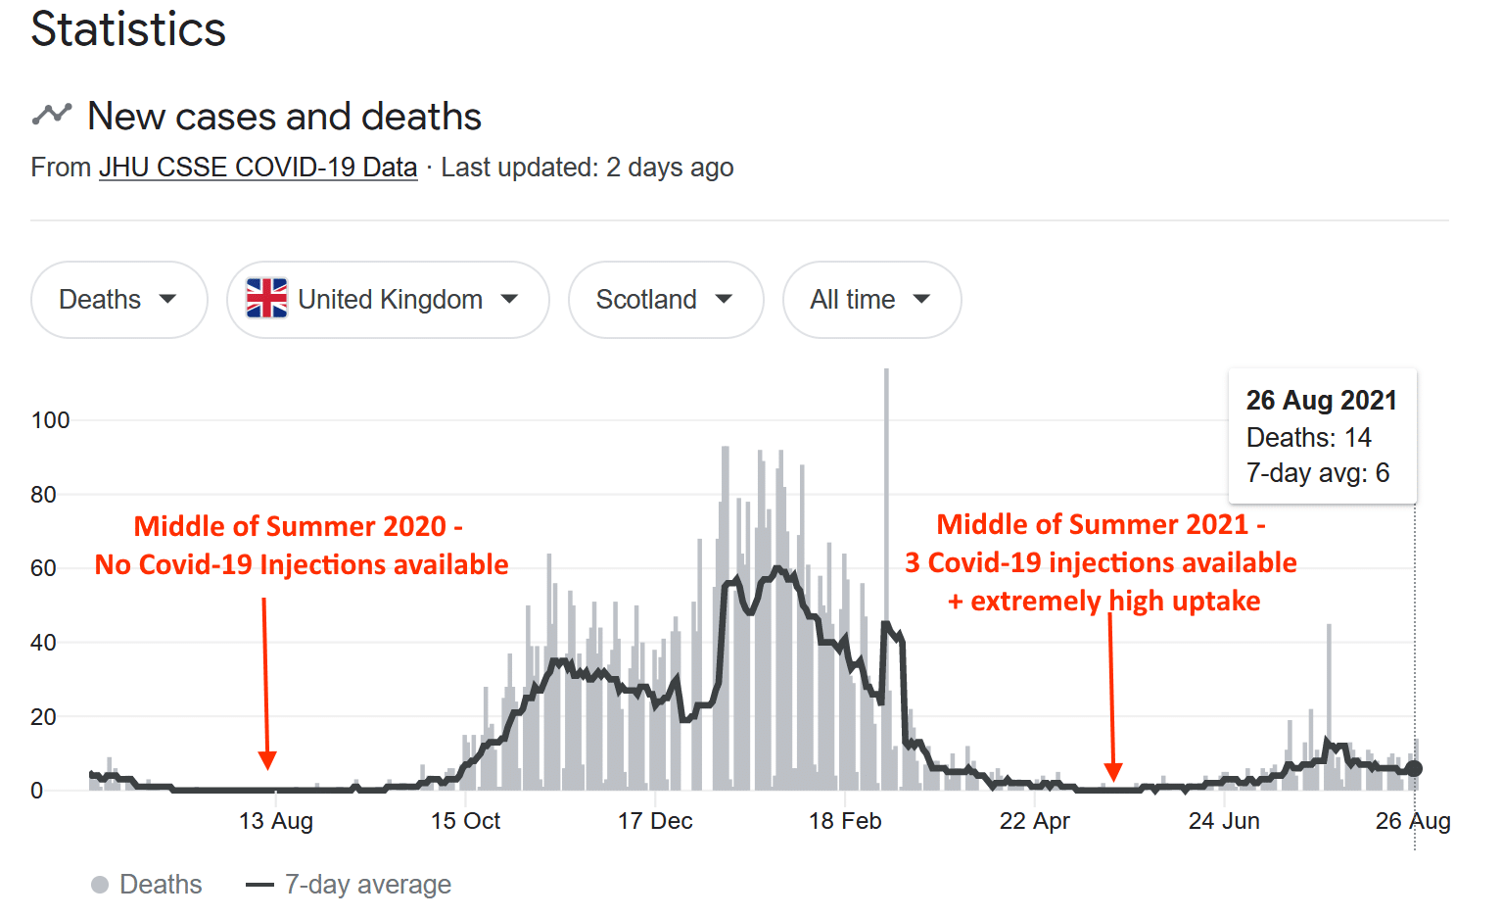Click the 22 Apr axis date label
This screenshot has width=1502, height=918.
(x=1034, y=821)
